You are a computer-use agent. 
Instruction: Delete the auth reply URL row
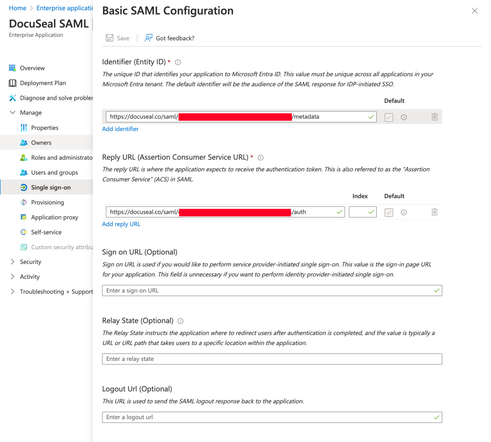(435, 212)
